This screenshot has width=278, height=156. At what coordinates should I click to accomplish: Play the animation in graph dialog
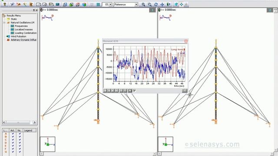(113, 91)
